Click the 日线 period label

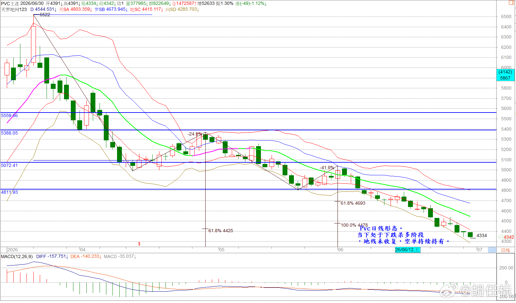pyautogui.click(x=505, y=250)
